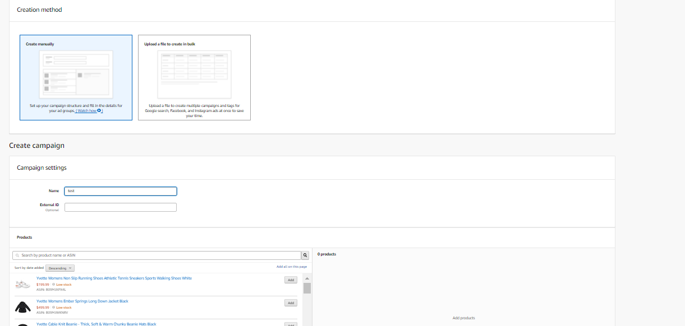685x326 pixels.
Task: Select the Upload a file to create in bulk card
Action: tap(194, 77)
